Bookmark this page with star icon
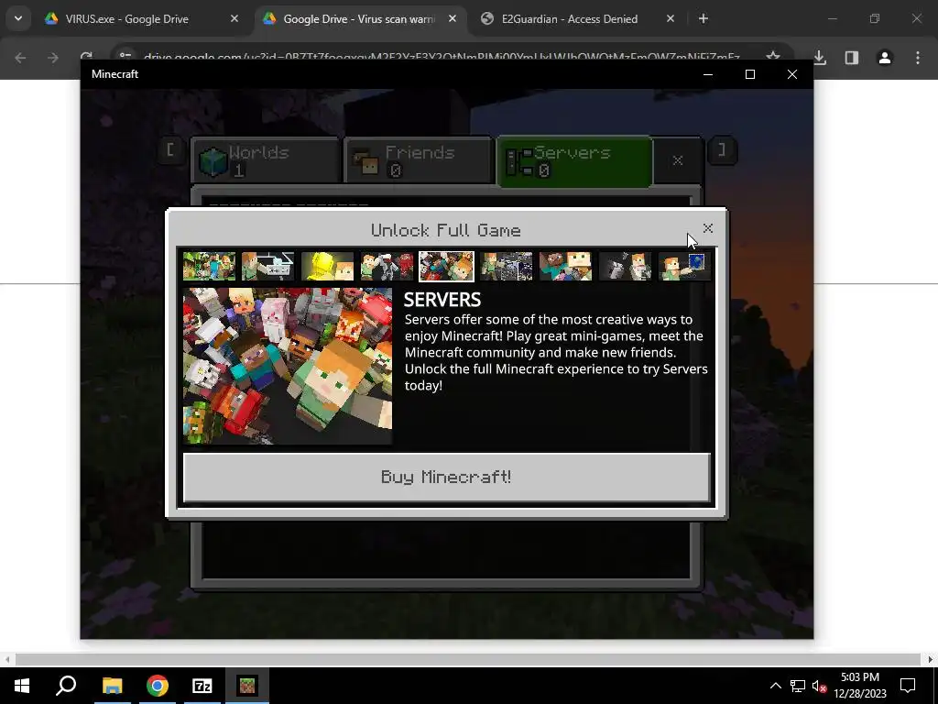 (773, 56)
